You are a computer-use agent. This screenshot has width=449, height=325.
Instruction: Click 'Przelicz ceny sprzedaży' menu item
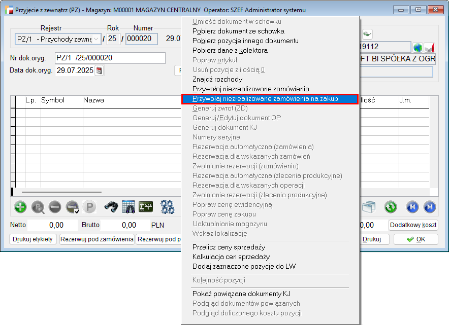tap(229, 247)
